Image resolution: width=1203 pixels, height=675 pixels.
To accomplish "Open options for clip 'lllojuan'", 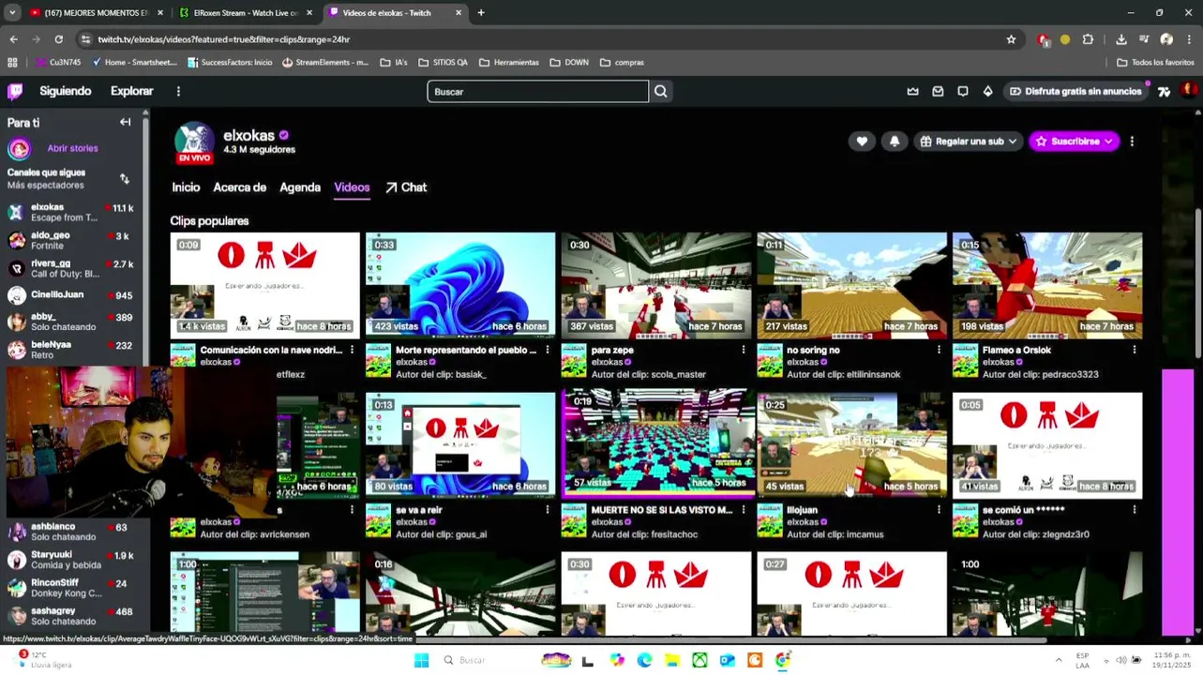I will pyautogui.click(x=939, y=510).
